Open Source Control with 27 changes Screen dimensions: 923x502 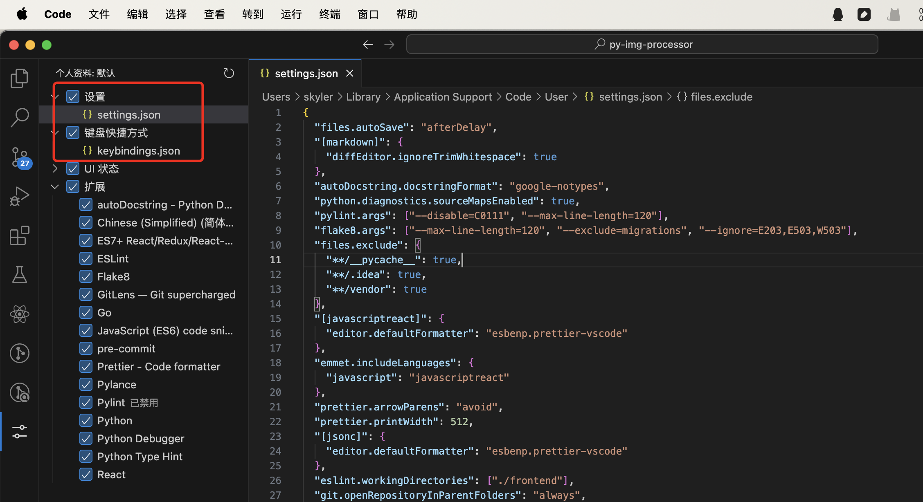point(19,157)
